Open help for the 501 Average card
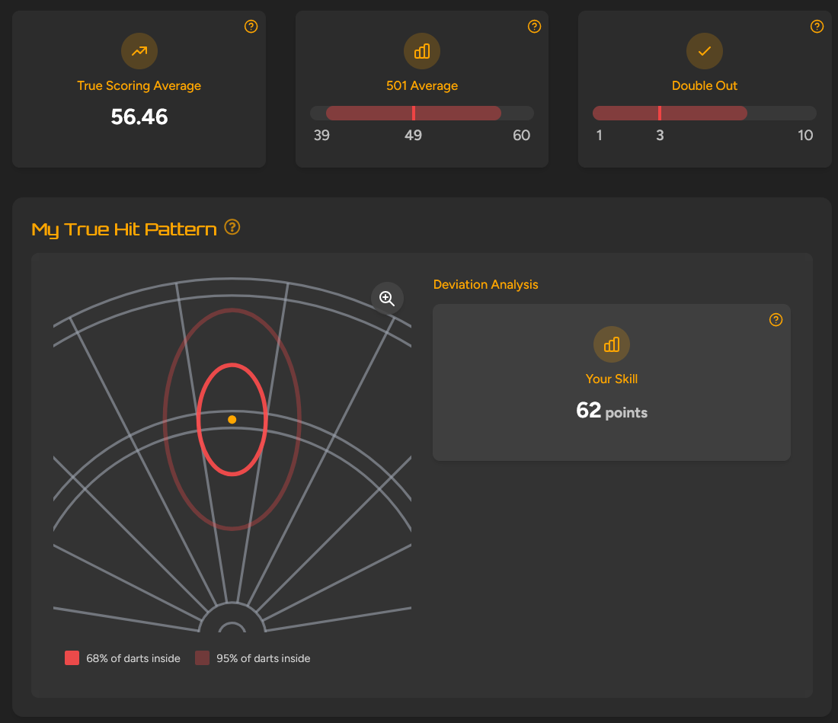The height and width of the screenshot is (723, 838). [x=534, y=27]
